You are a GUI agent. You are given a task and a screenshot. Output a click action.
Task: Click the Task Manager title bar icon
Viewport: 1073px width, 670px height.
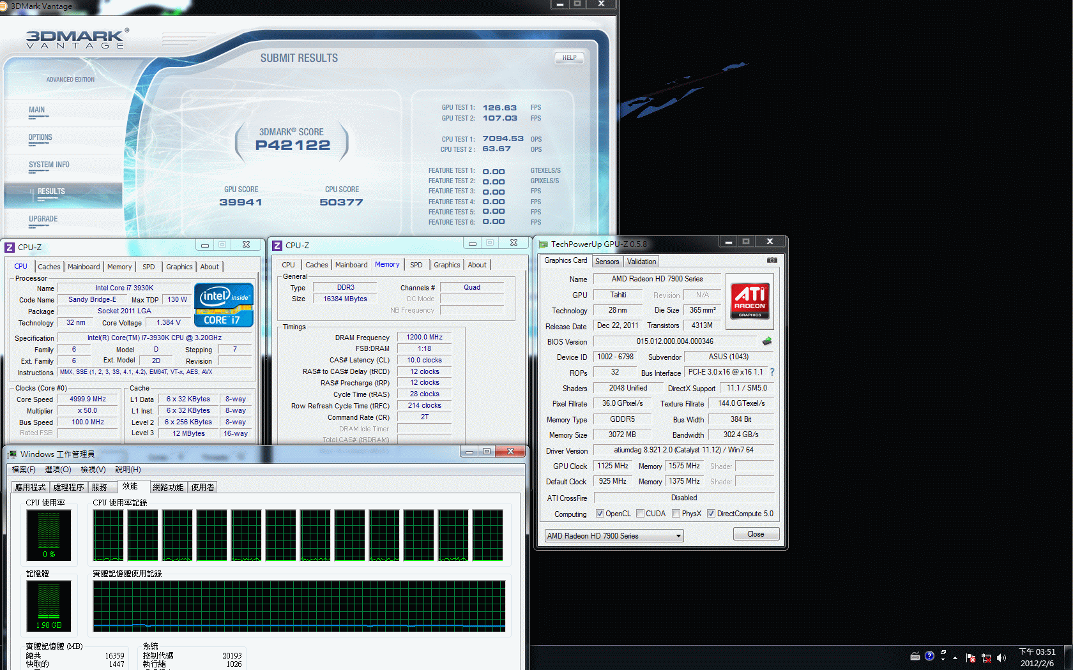(x=13, y=454)
